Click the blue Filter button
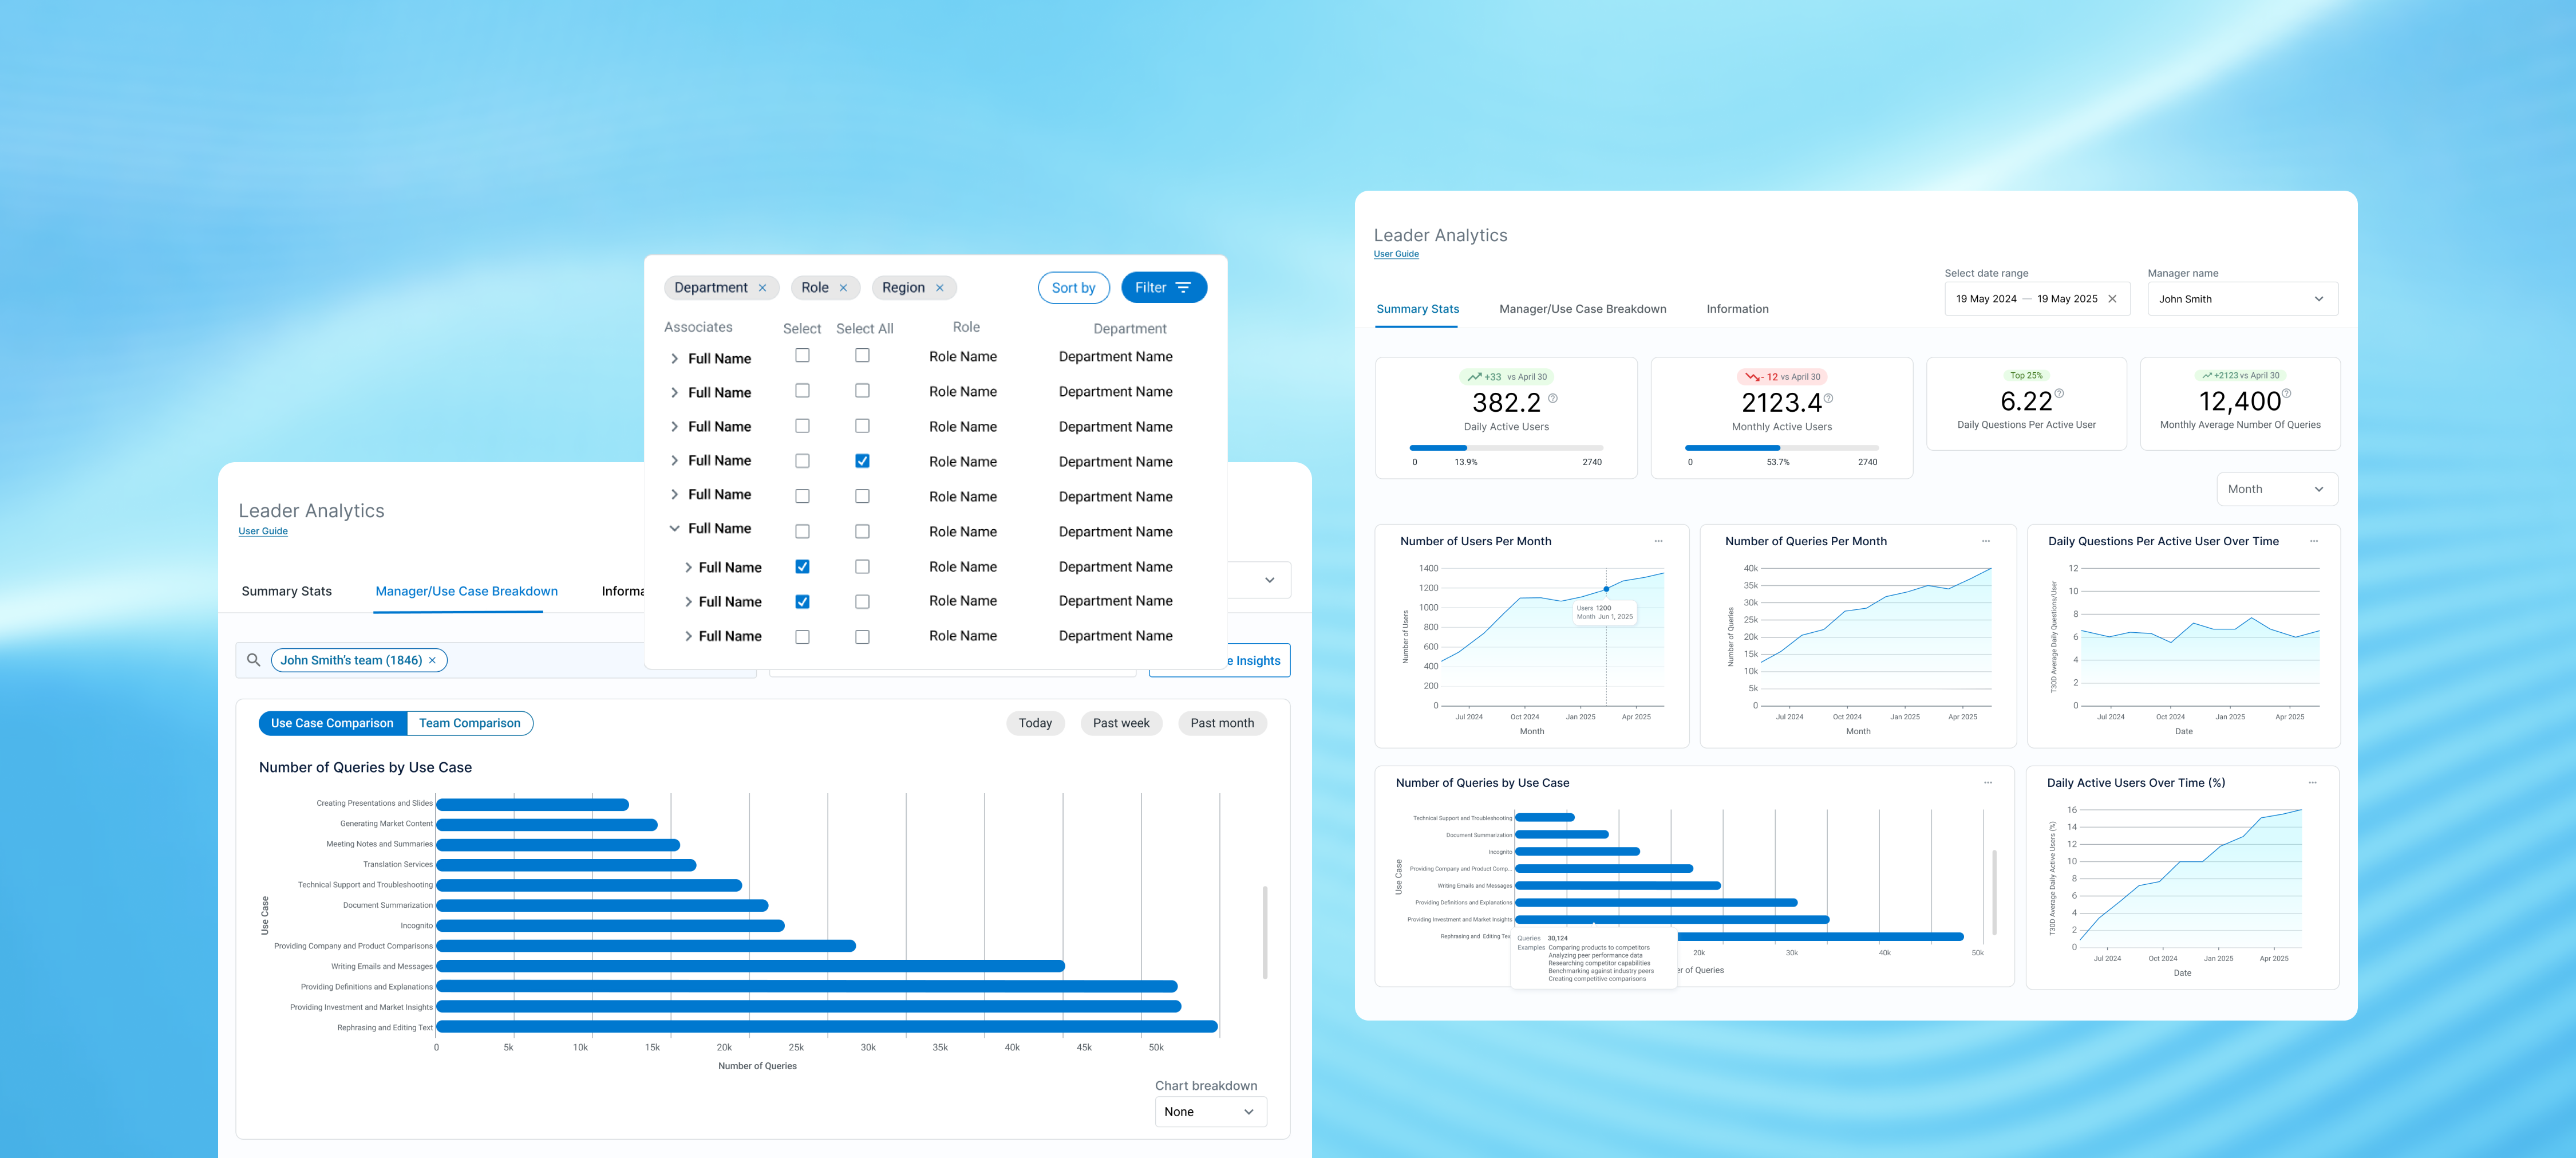2576x1158 pixels. tap(1164, 288)
